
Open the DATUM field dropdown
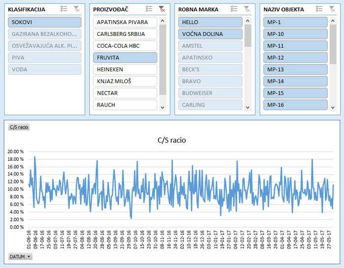coord(20,257)
